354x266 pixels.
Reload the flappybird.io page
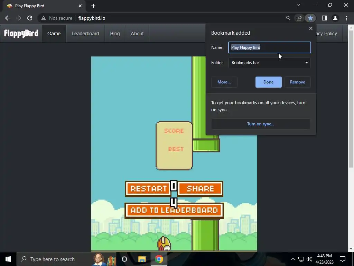point(30,18)
